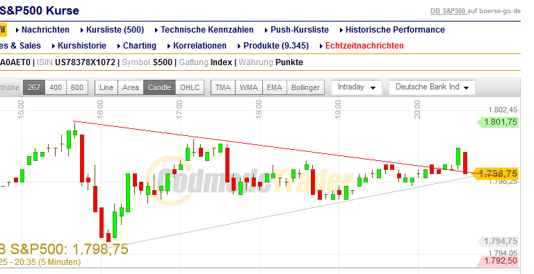534x274 pixels.
Task: Click the Gattung Index text
Action: [205, 62]
